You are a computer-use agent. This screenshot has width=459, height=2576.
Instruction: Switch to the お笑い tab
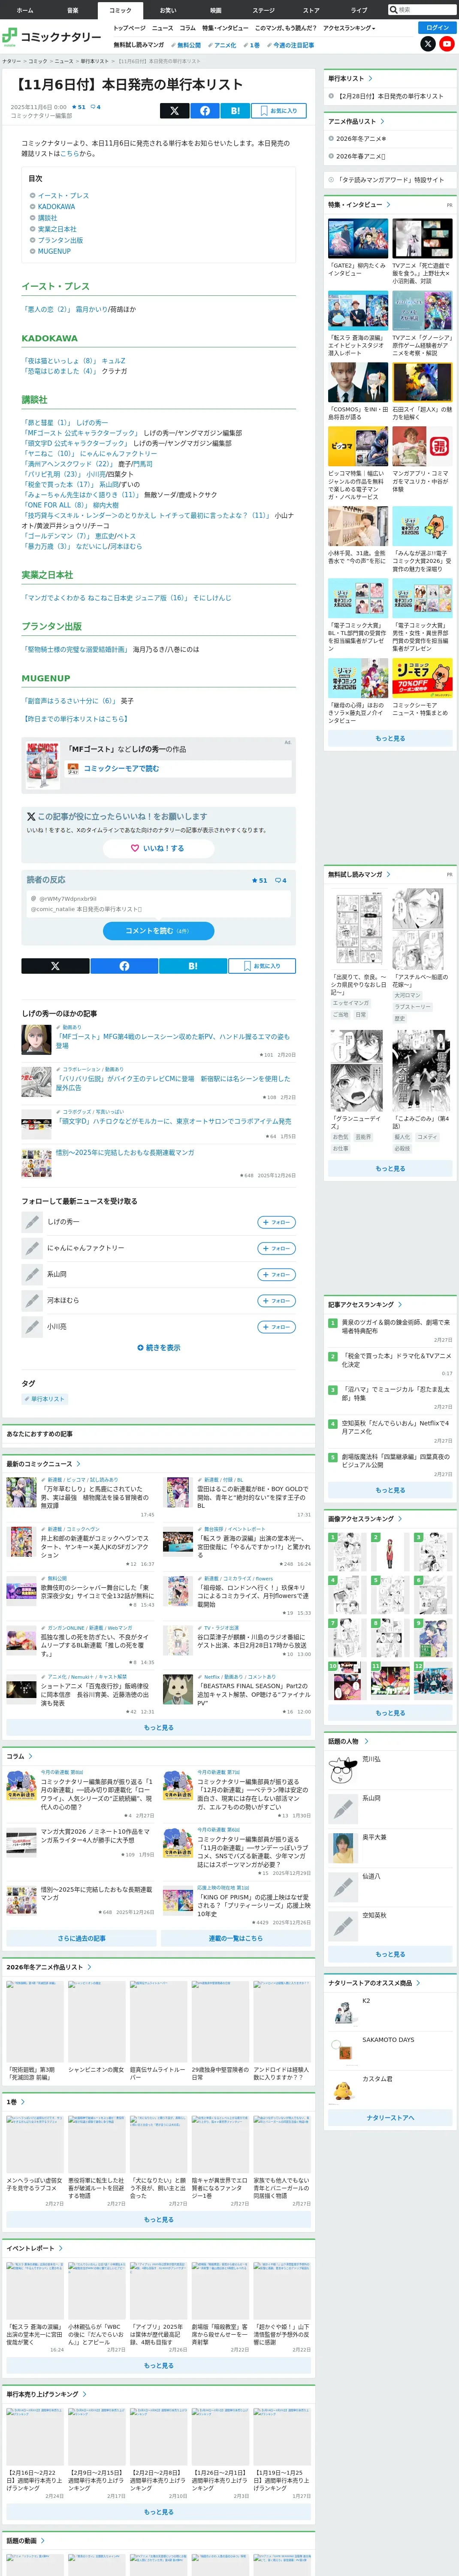pos(168,10)
